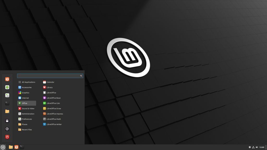
Task: Launch the Software Manager from the sidebar
Action: (x=7, y=87)
